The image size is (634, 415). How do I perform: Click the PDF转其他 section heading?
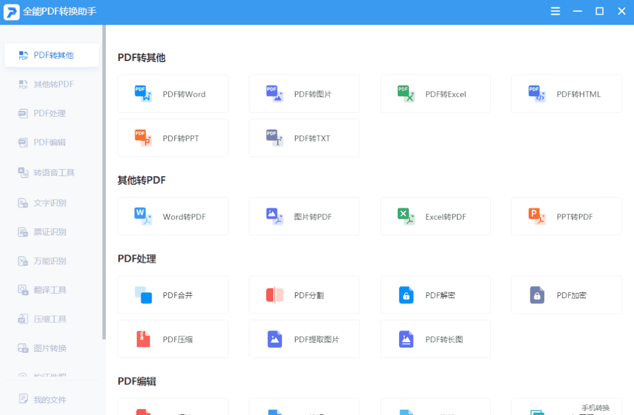(x=142, y=58)
